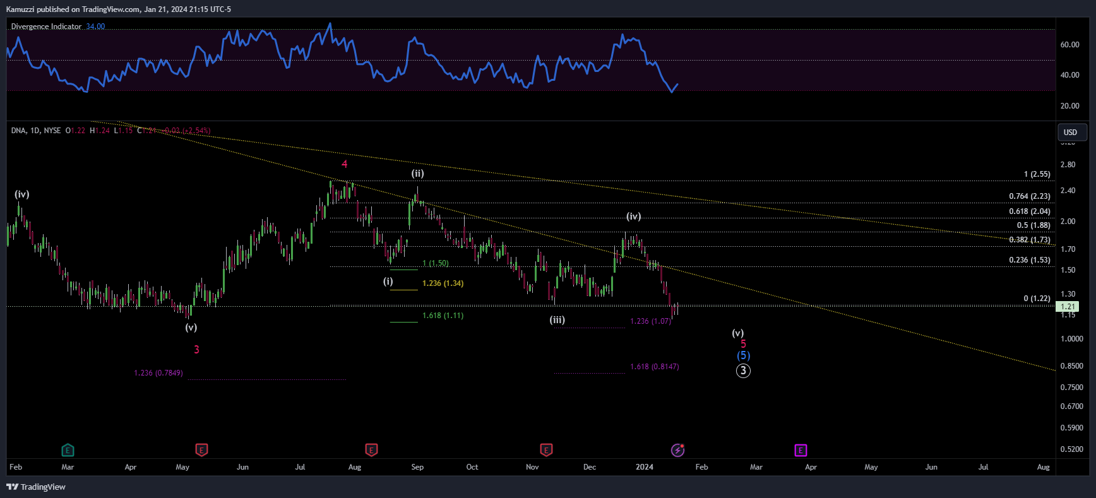Image resolution: width=1096 pixels, height=498 pixels.
Task: Click the red earnings E marker near August
Action: 371,450
